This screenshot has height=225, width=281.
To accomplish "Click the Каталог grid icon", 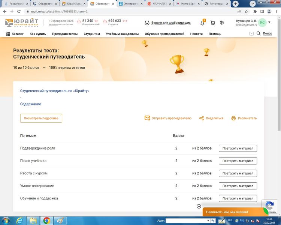I will click(8, 34).
